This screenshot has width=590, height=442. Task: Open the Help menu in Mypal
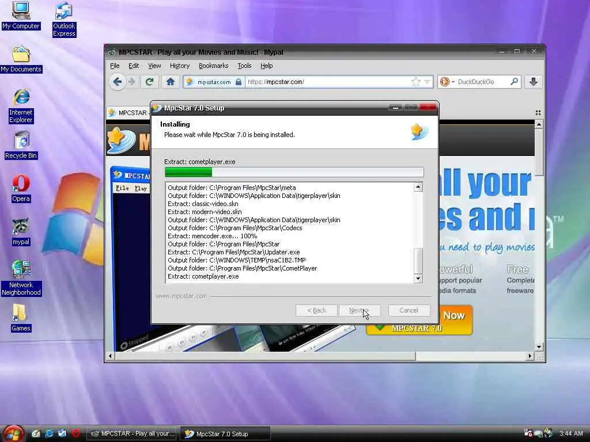(x=266, y=66)
